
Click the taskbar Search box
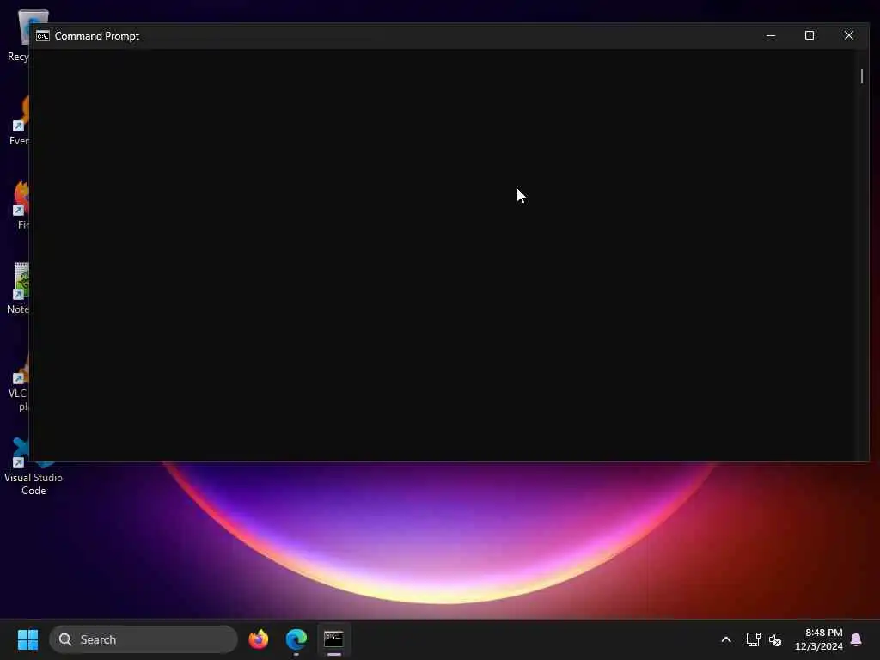coord(144,639)
